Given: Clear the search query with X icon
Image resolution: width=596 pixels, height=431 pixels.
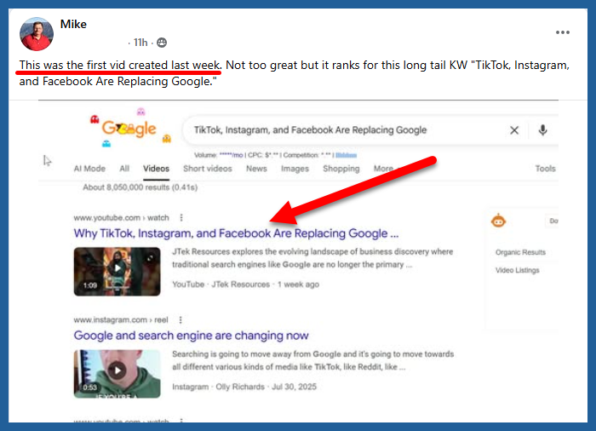Looking at the screenshot, I should point(514,130).
